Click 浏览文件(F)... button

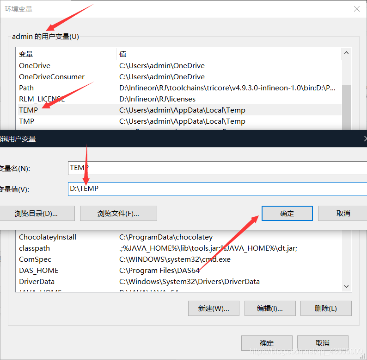point(118,213)
